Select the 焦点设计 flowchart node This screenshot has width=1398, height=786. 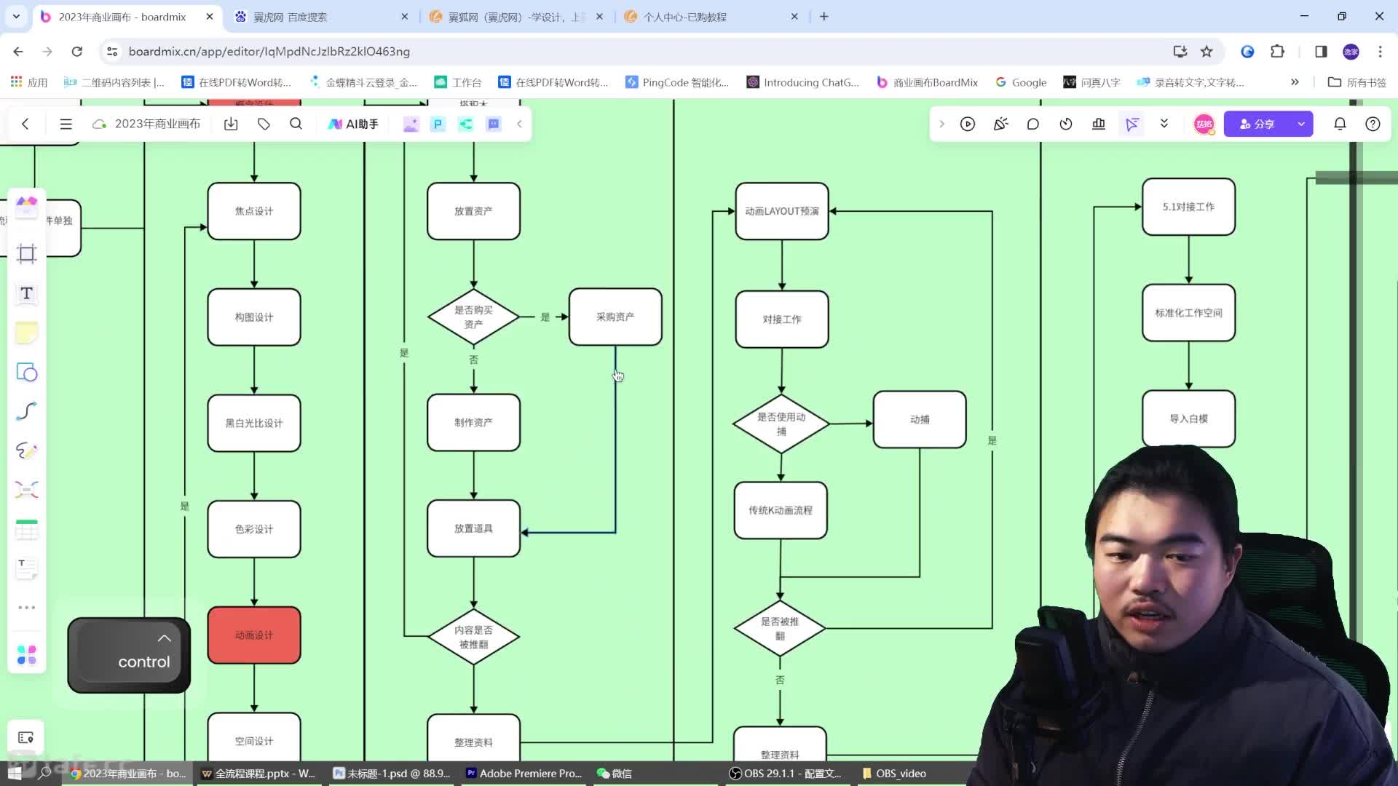coord(254,211)
